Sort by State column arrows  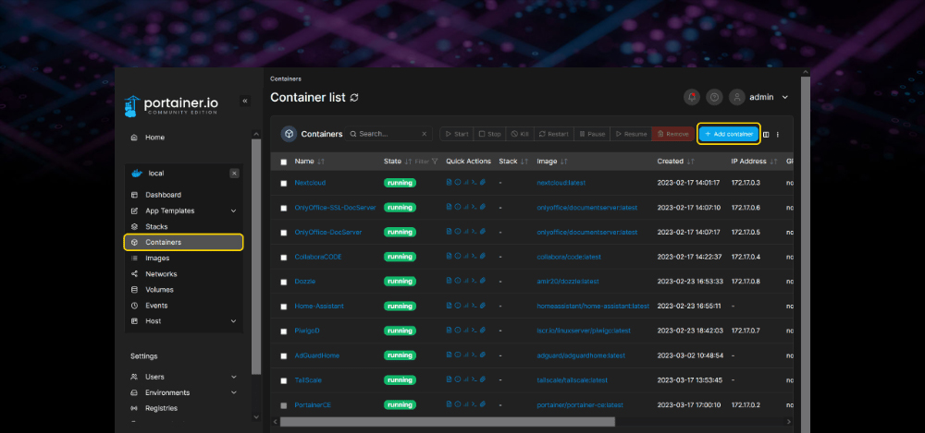408,162
